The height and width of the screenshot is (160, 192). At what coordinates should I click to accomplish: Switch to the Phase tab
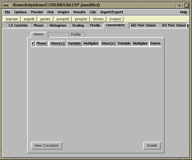pos(39,25)
